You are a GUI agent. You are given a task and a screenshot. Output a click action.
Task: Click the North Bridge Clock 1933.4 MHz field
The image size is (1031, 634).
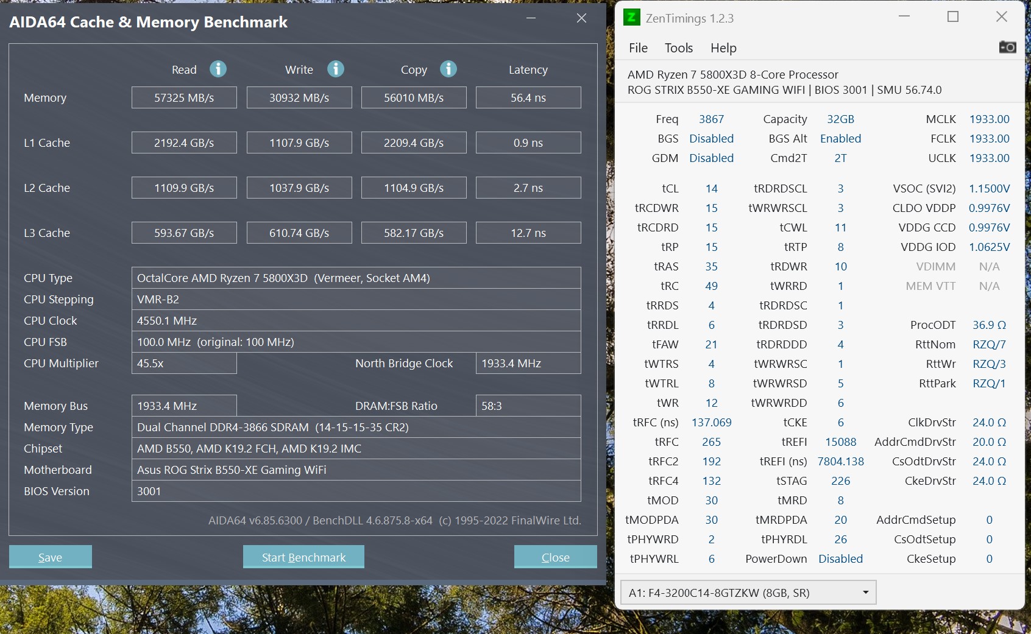[x=528, y=363]
